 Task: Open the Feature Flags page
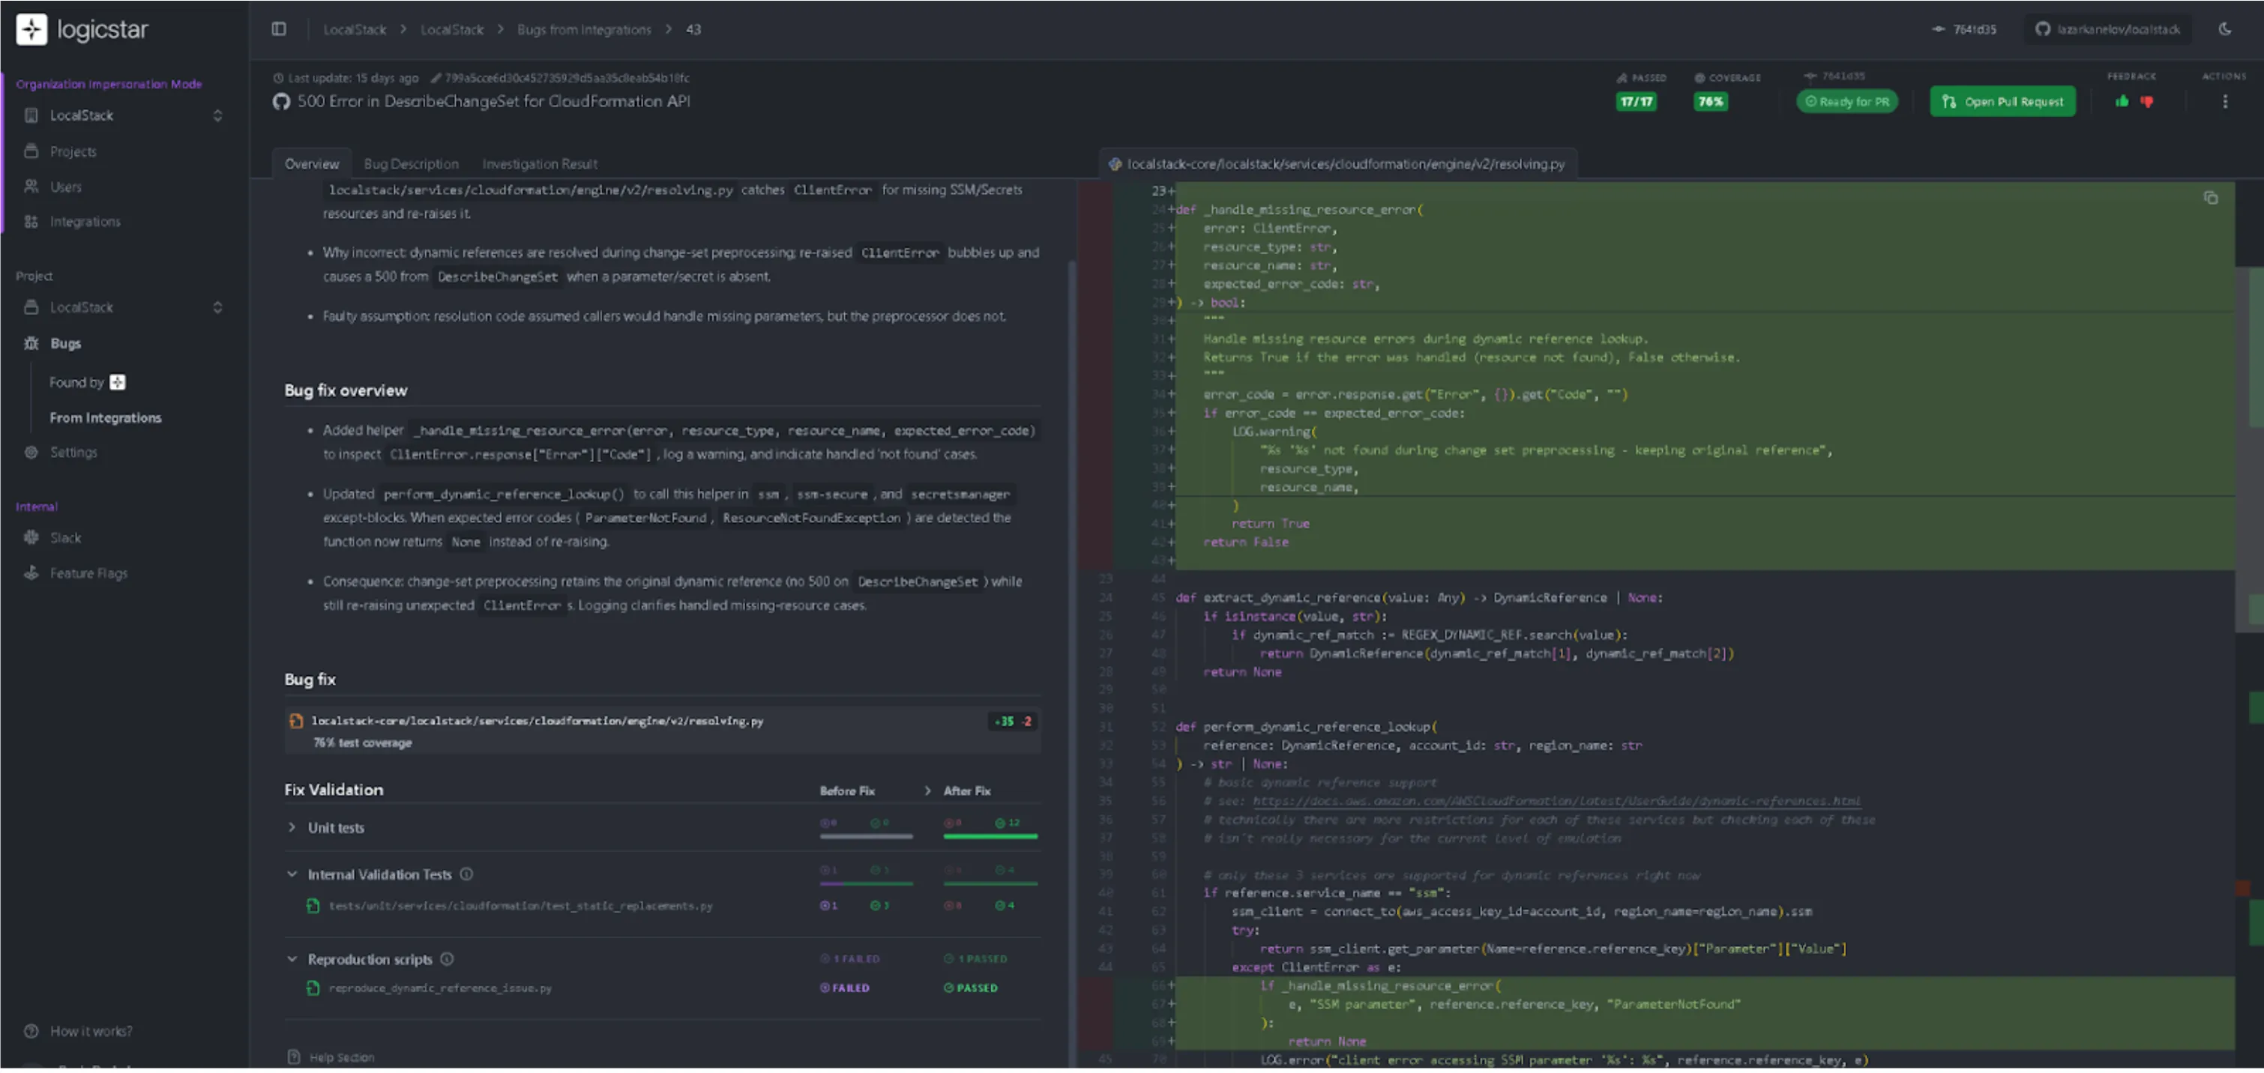pos(86,572)
